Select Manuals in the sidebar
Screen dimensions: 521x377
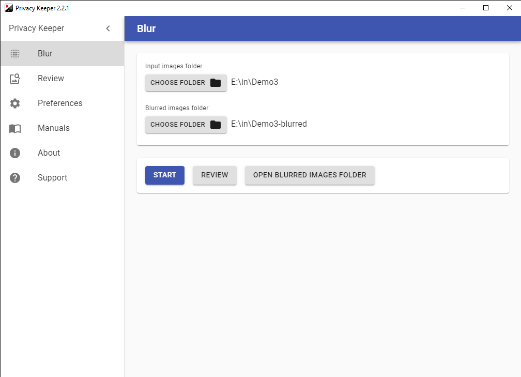[63, 128]
